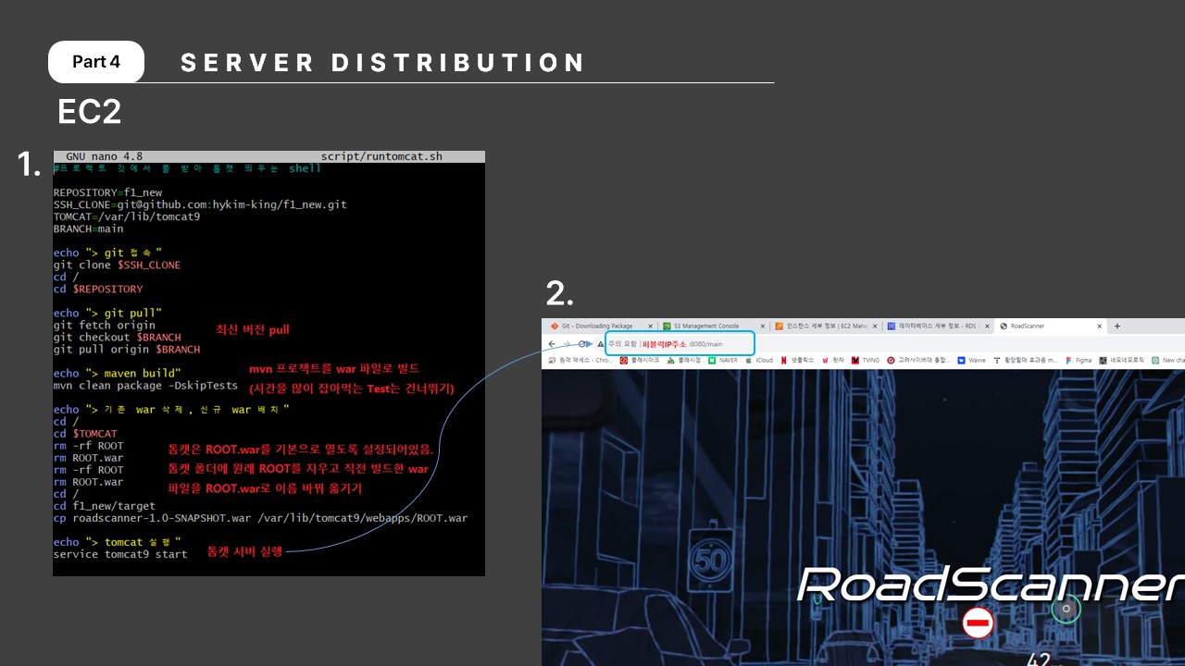Click the RoadScanner logo text
Screen dimensions: 1185x666
(x=991, y=586)
